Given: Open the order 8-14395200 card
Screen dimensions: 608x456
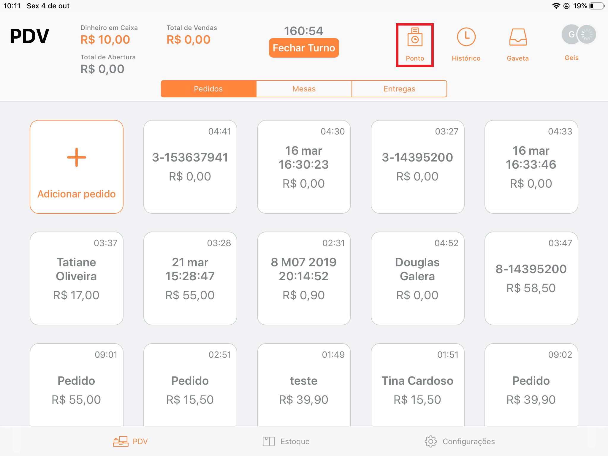Looking at the screenshot, I should [x=531, y=278].
